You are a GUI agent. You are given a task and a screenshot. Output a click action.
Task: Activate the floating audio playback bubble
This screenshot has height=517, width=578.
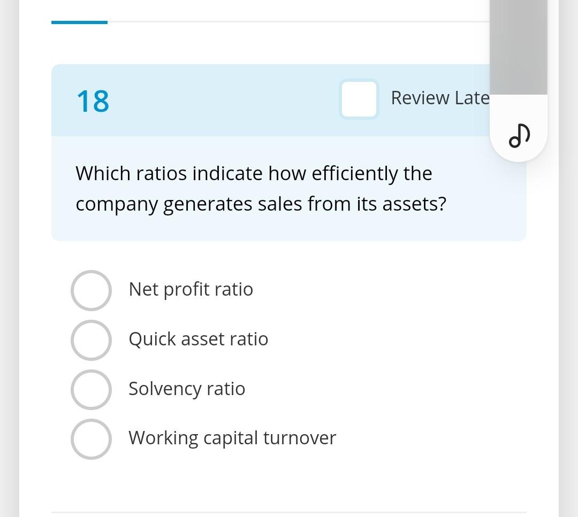[x=518, y=135]
